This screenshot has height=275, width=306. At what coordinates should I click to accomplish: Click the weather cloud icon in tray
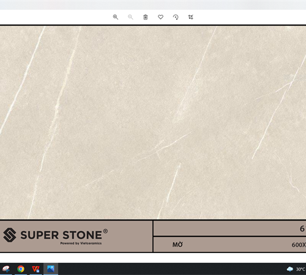tap(290, 269)
